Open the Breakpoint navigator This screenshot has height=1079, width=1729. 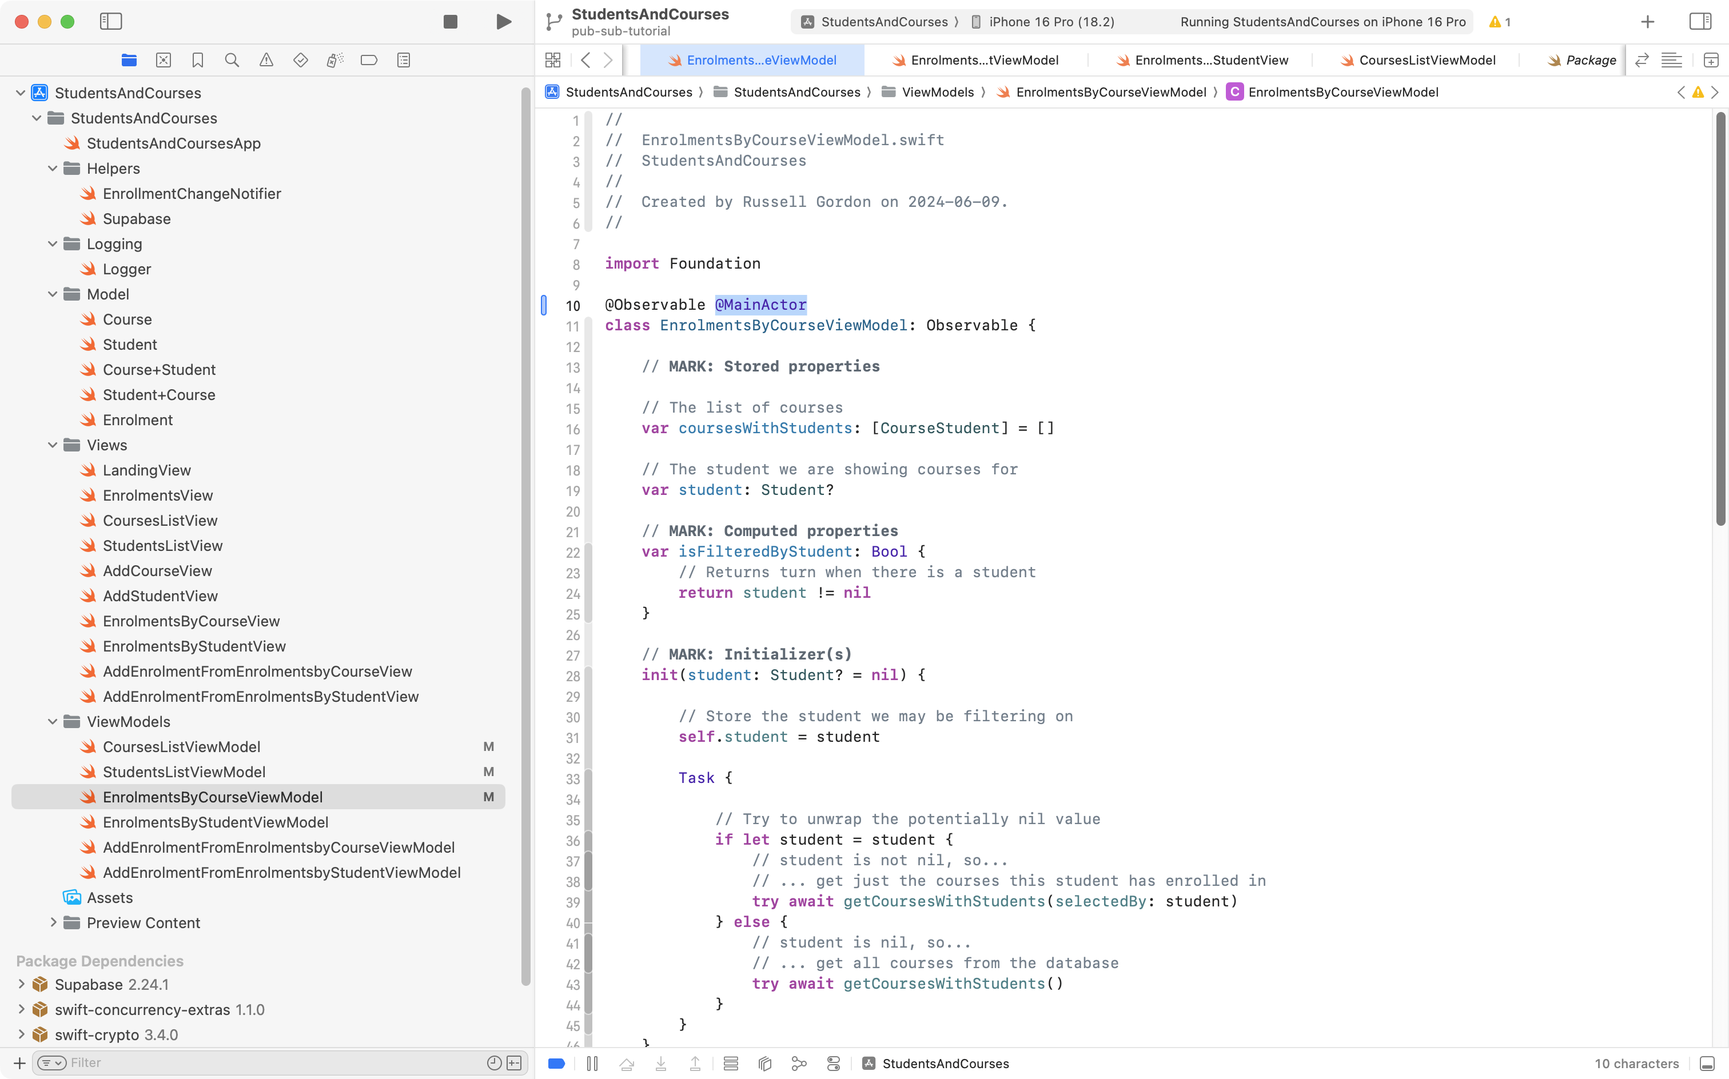coord(369,60)
